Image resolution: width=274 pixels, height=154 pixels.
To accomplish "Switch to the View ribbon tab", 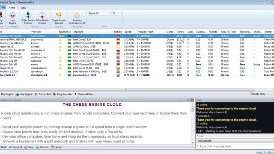I will [23, 8].
